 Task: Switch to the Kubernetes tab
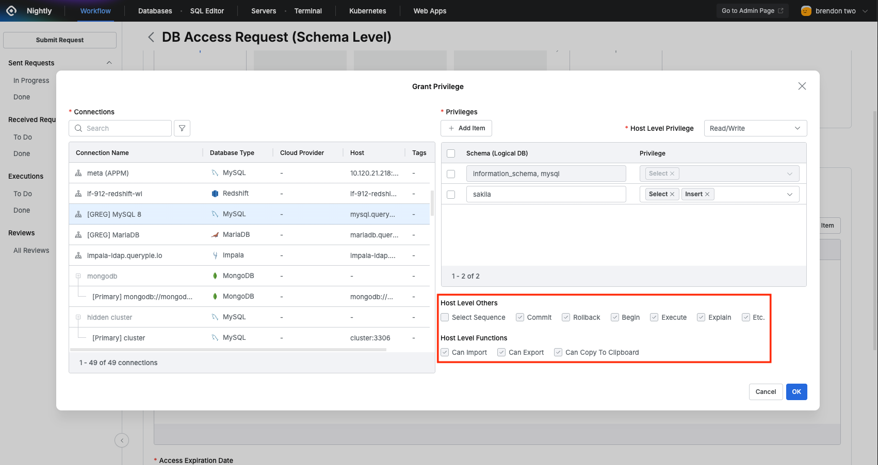[367, 11]
